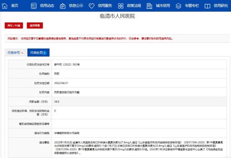
Task: Click the open book 信用研究 icon
Action: pyautogui.click(x=207, y=6)
